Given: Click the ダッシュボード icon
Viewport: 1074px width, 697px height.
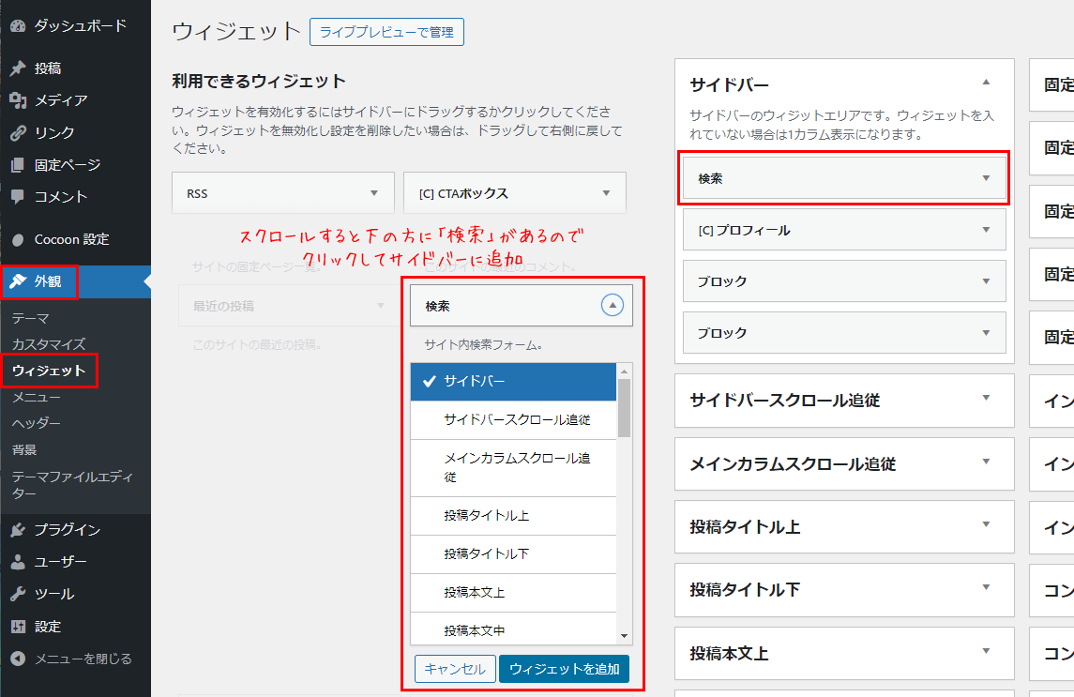Looking at the screenshot, I should pyautogui.click(x=19, y=25).
